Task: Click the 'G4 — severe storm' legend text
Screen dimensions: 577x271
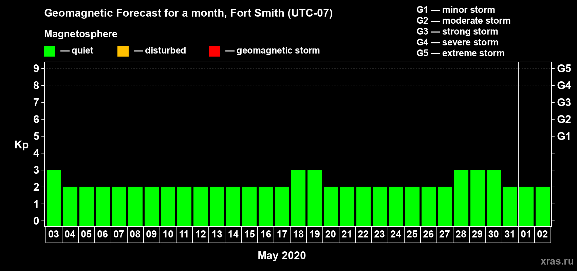Action: tap(458, 42)
